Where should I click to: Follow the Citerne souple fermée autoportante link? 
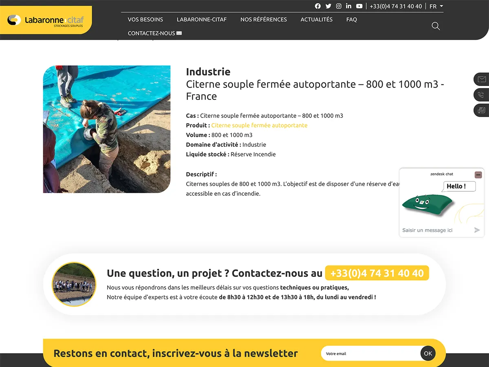[259, 125]
